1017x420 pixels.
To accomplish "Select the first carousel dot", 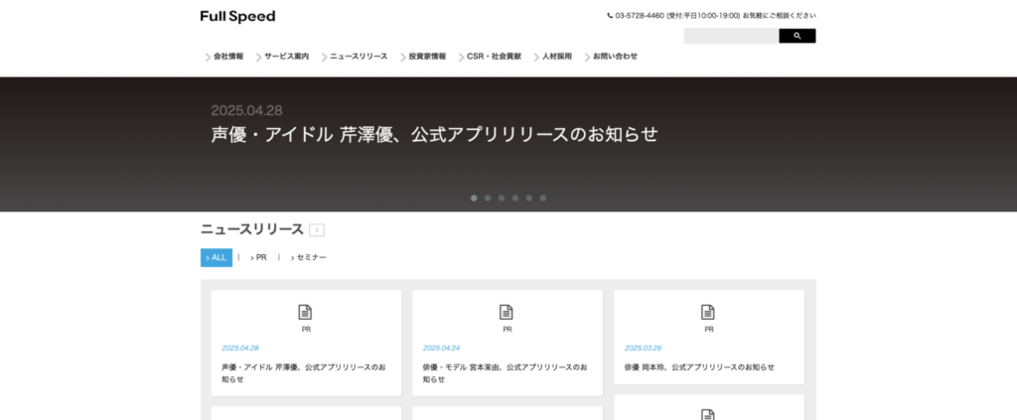I will [x=474, y=199].
